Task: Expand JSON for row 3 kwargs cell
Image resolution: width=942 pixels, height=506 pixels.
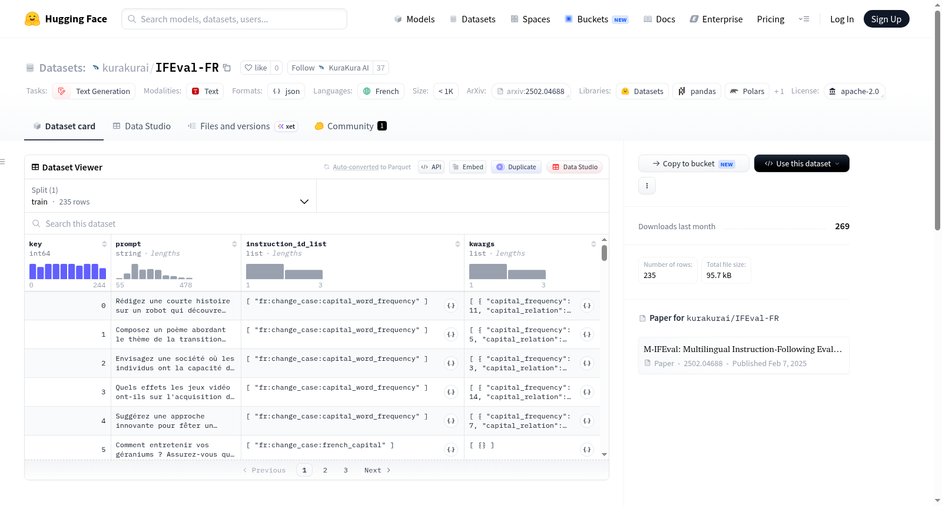Action: (587, 392)
